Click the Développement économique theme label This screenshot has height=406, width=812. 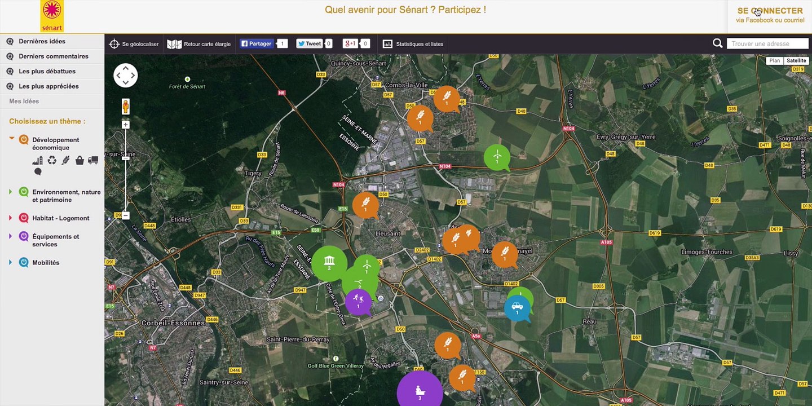(56, 144)
